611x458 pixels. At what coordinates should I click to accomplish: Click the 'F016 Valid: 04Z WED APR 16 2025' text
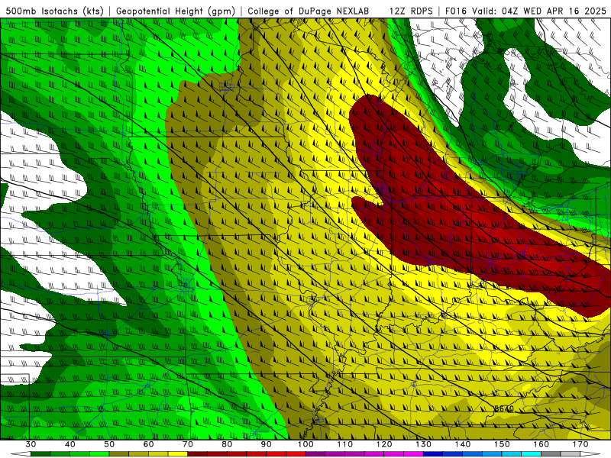[525, 11]
